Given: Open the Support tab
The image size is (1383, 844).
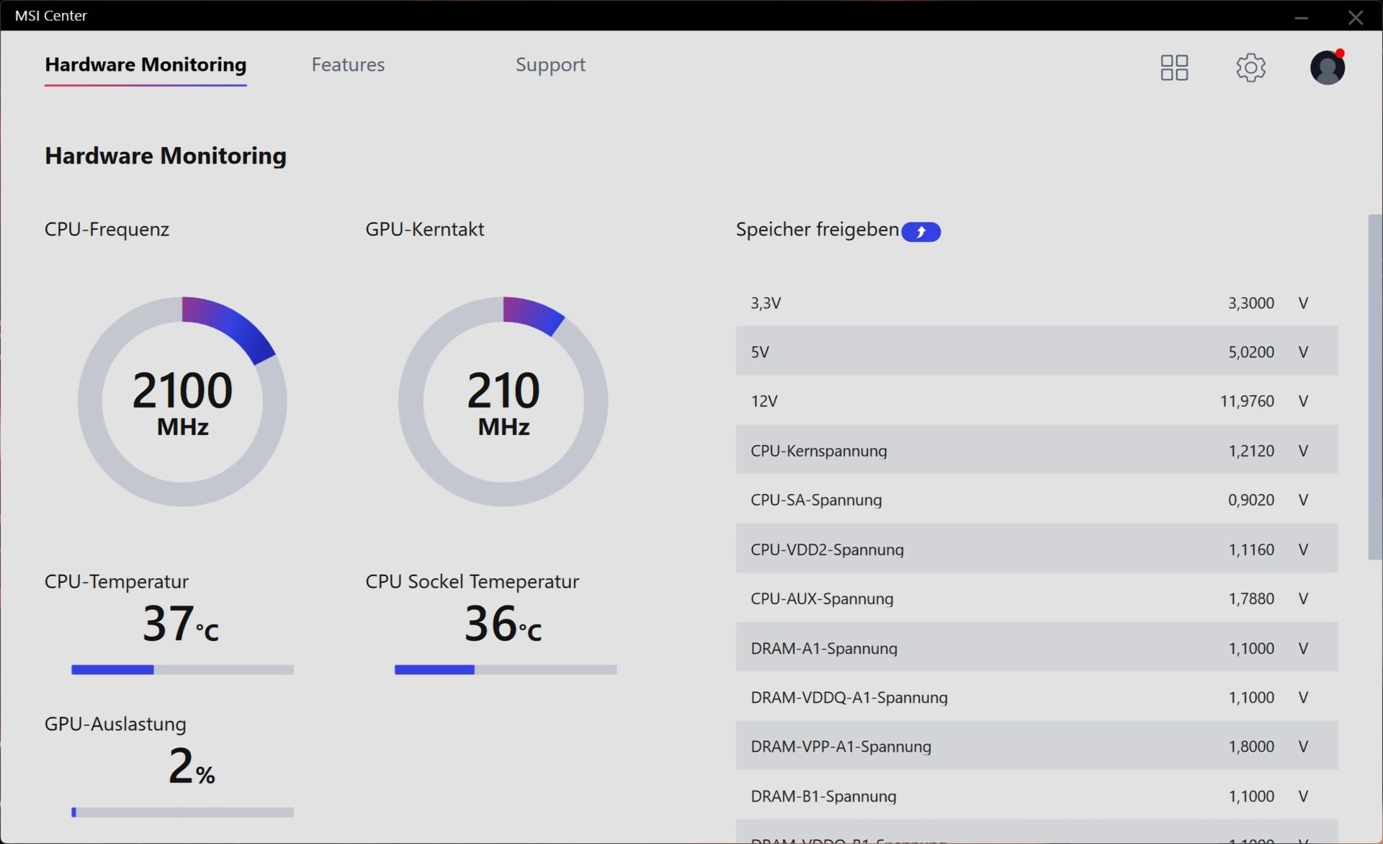Looking at the screenshot, I should pyautogui.click(x=550, y=65).
